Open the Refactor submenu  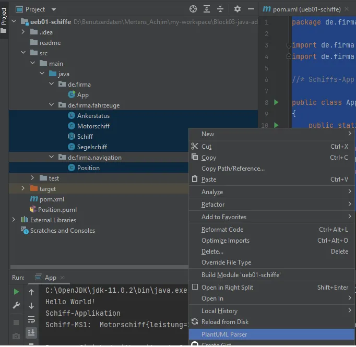coord(271,205)
